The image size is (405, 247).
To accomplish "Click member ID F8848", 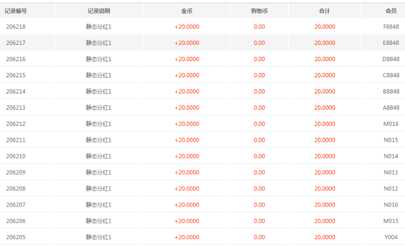I will pos(391,26).
